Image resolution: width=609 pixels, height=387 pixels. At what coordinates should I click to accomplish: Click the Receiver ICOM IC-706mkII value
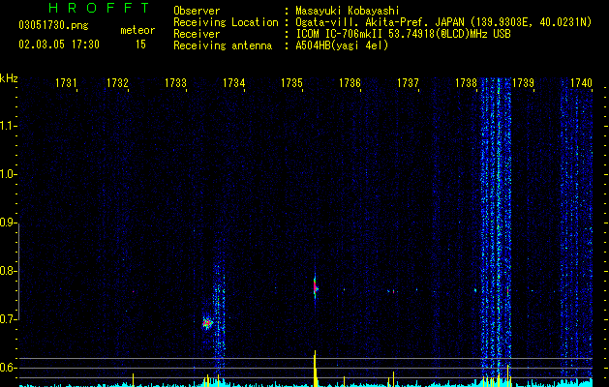(403, 34)
